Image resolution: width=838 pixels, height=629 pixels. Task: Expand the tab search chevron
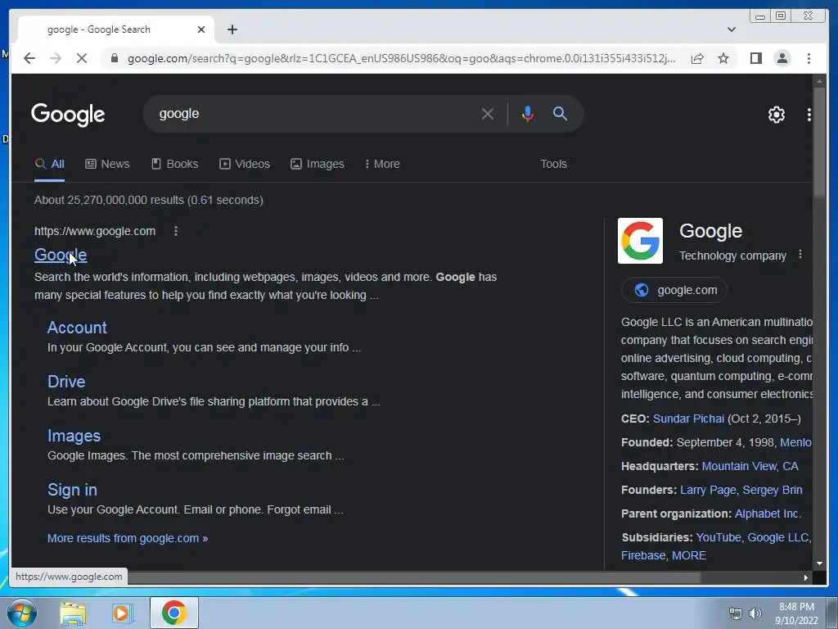[732, 29]
